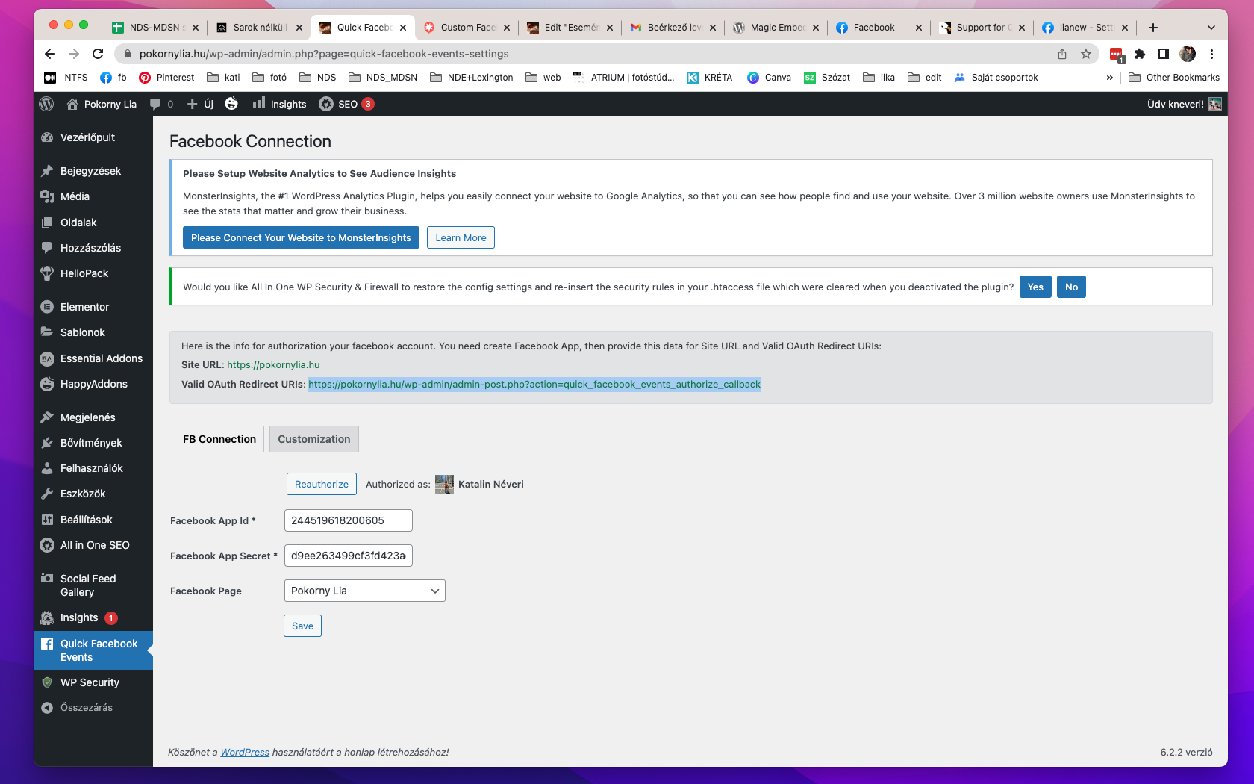The image size is (1254, 784).
Task: Click the share icon in address bar
Action: coord(1062,54)
